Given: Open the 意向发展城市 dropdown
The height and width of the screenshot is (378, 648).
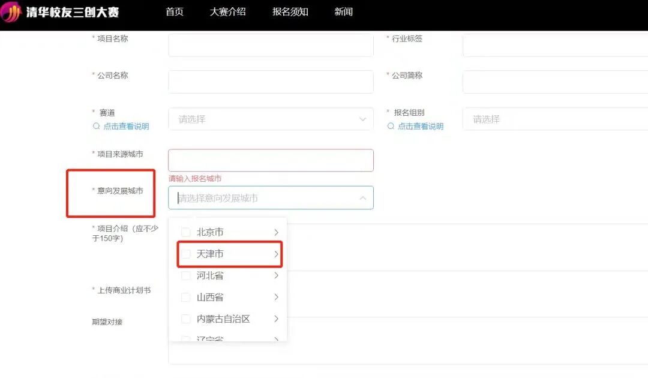Looking at the screenshot, I should click(x=270, y=198).
